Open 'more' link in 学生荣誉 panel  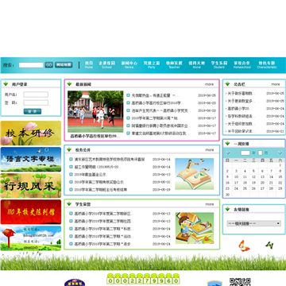210,204
